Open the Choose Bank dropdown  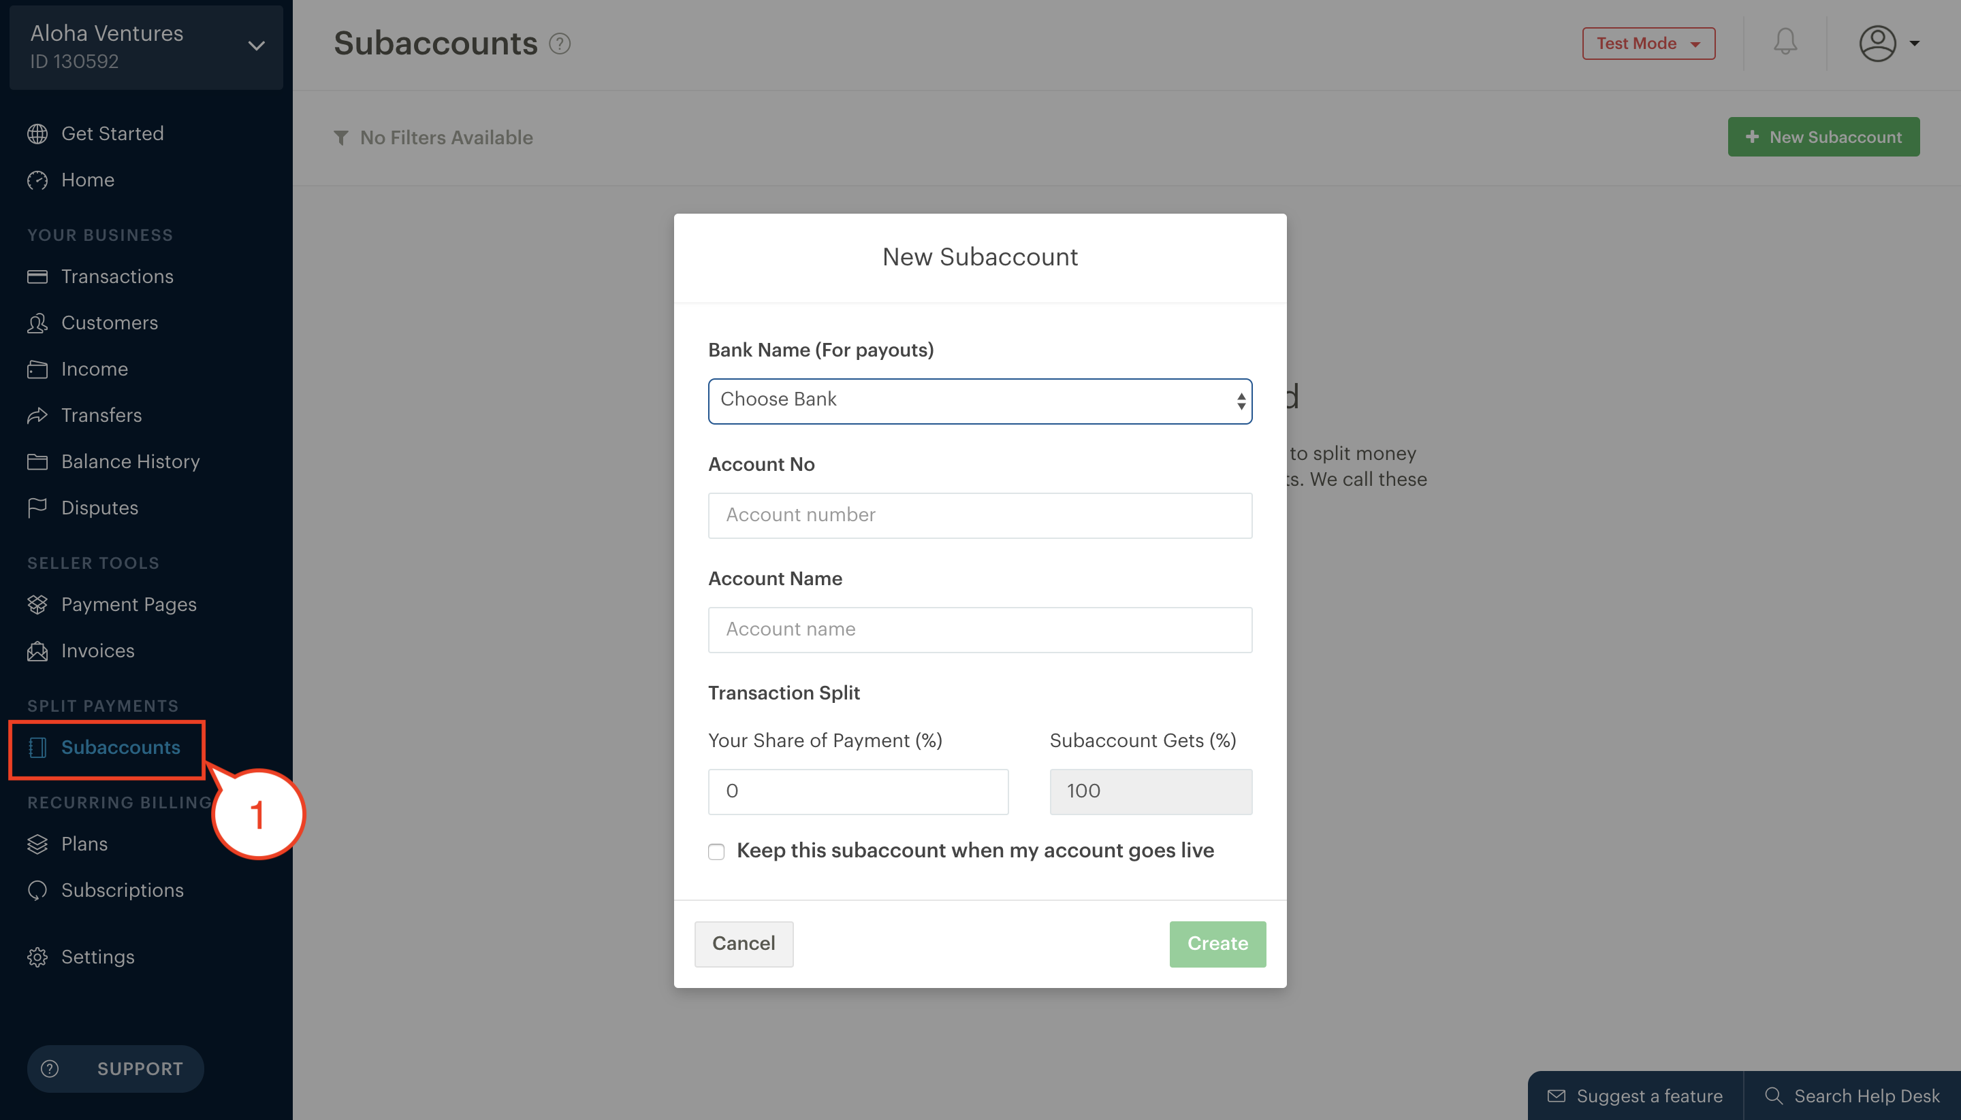point(980,401)
